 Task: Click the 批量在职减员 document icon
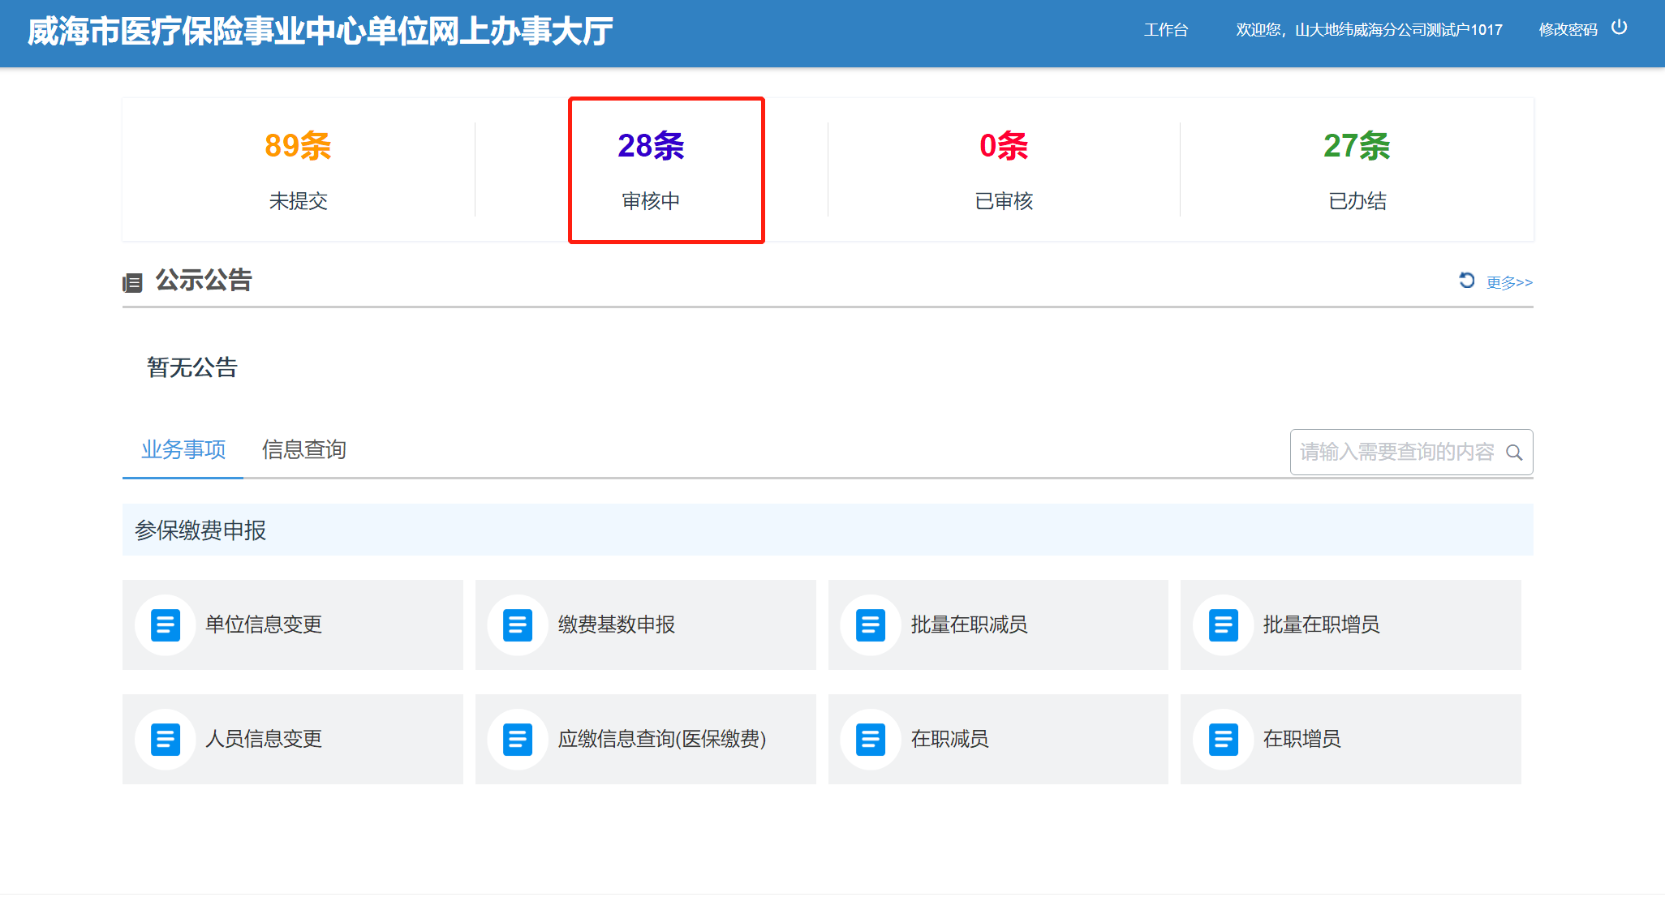871,625
